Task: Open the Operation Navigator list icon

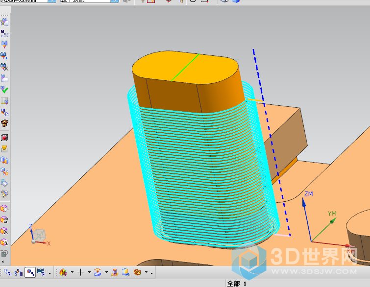Action: coord(4,22)
